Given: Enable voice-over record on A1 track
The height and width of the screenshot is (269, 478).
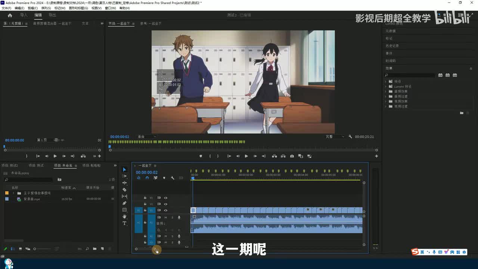Looking at the screenshot, I should point(179,217).
